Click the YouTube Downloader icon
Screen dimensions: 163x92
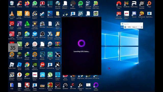point(119,15)
